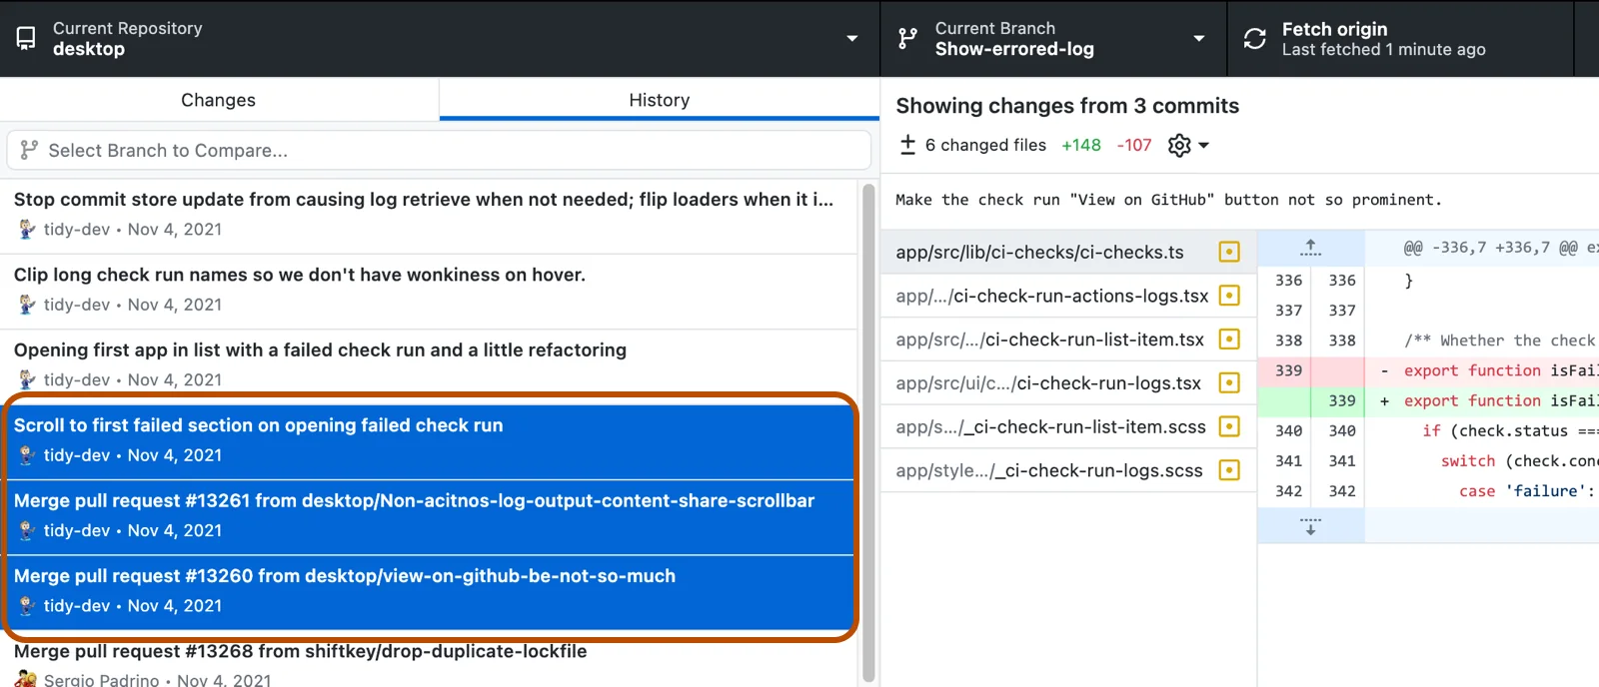Select the Stop commit store update commit
The height and width of the screenshot is (687, 1599).
[x=428, y=216]
